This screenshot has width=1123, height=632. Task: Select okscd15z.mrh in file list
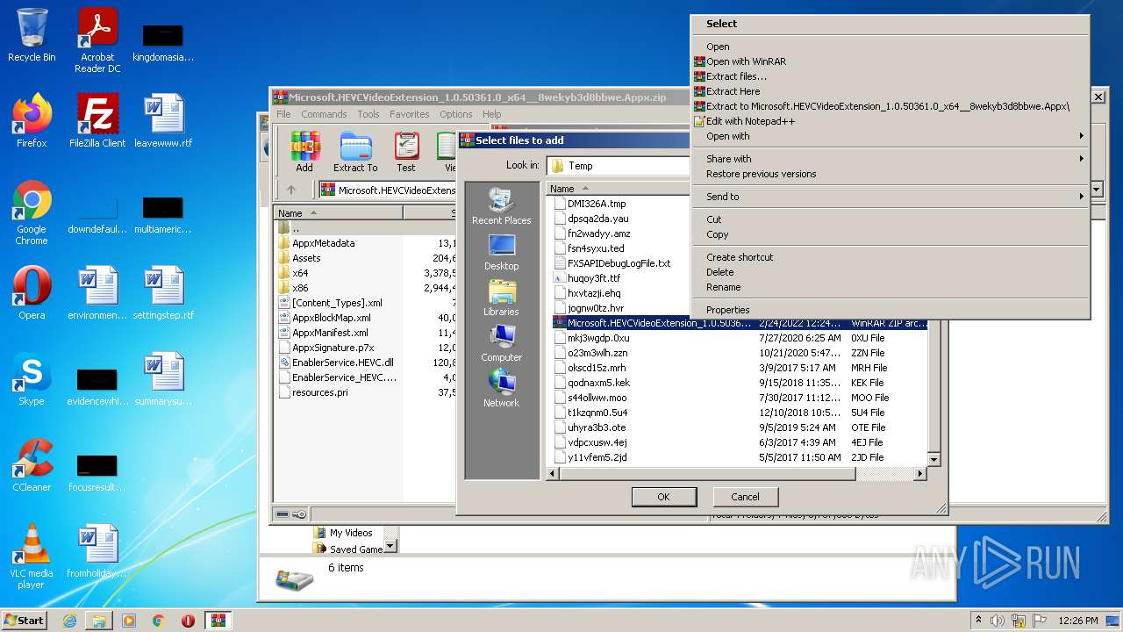[597, 368]
